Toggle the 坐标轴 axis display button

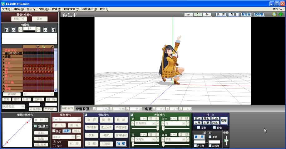coord(259,14)
